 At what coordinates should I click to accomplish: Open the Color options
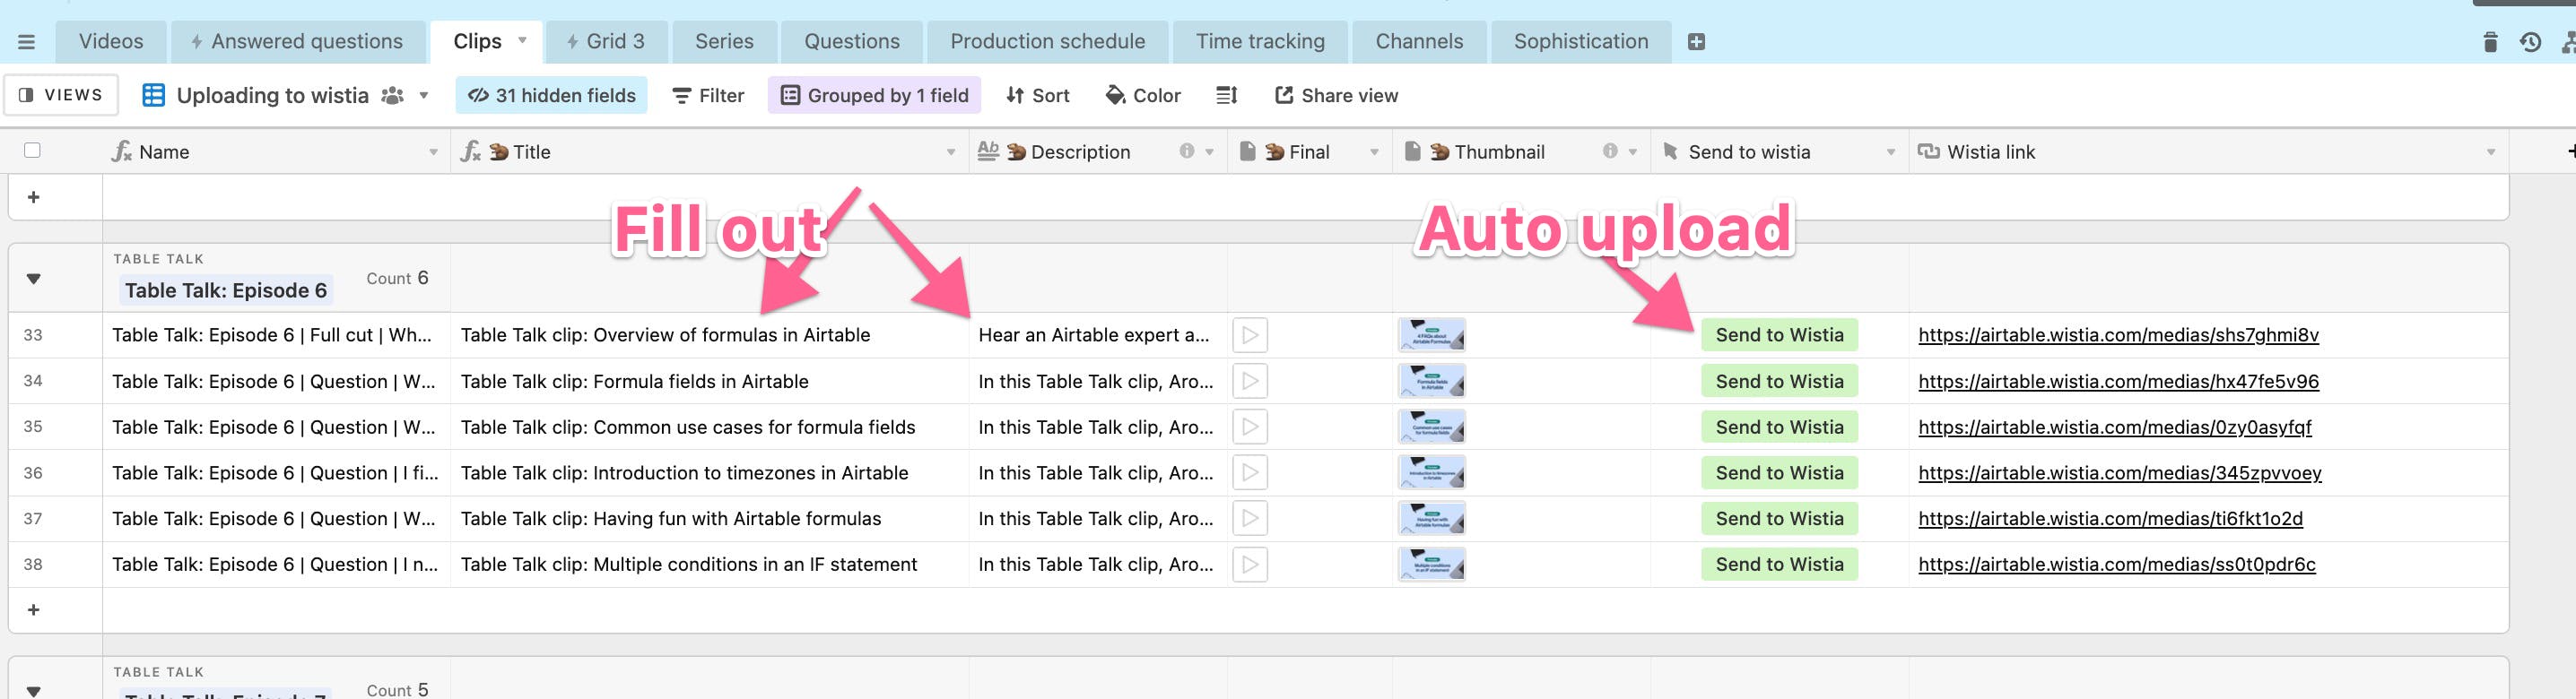point(1143,95)
